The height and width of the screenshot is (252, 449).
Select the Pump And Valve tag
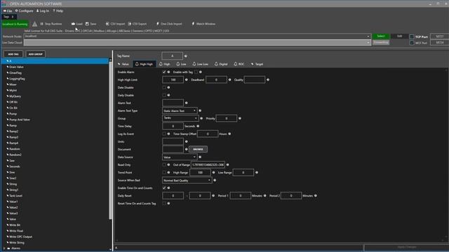click(19, 120)
